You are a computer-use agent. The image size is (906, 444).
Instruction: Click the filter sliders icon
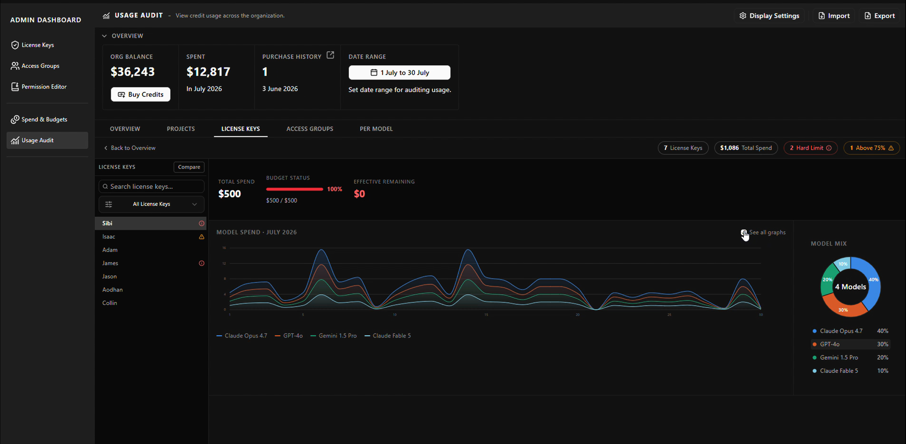coord(109,204)
